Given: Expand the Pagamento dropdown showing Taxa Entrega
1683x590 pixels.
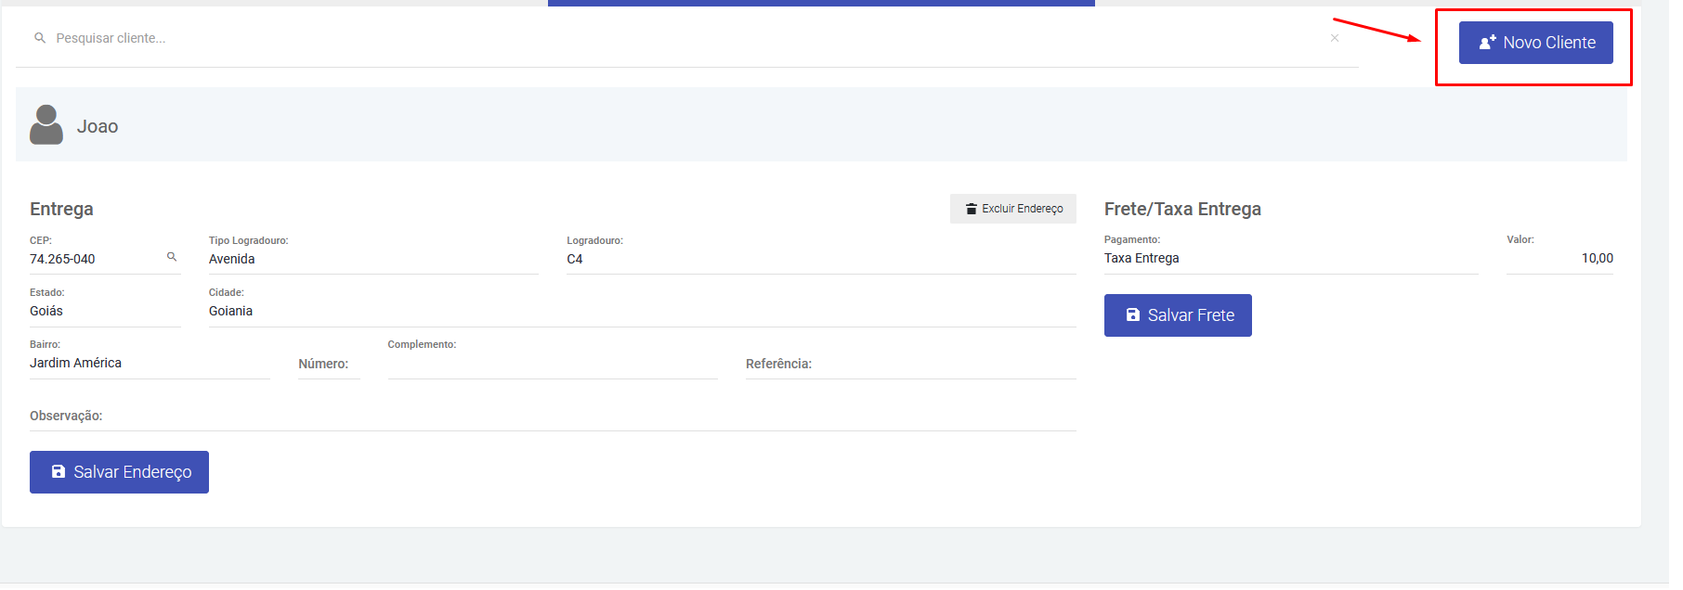Looking at the screenshot, I should tap(1289, 258).
